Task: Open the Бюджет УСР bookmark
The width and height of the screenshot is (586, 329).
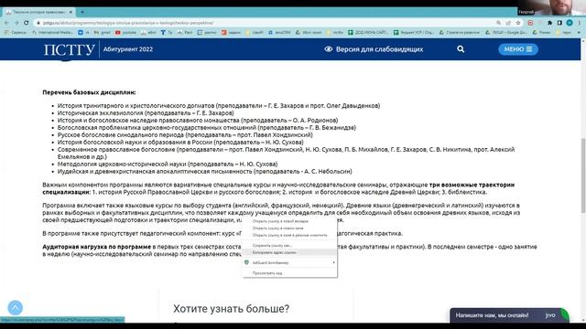Action: point(414,33)
